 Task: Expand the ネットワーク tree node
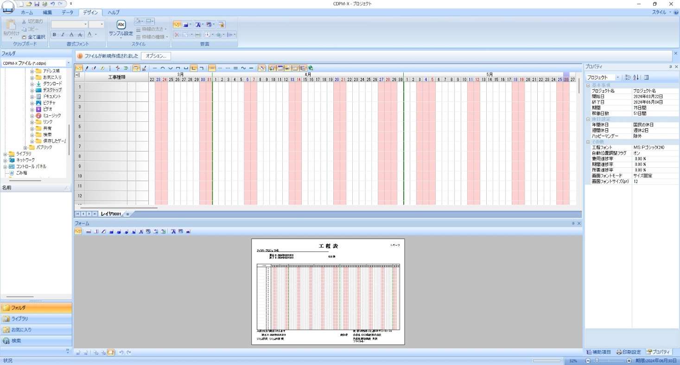click(x=5, y=160)
